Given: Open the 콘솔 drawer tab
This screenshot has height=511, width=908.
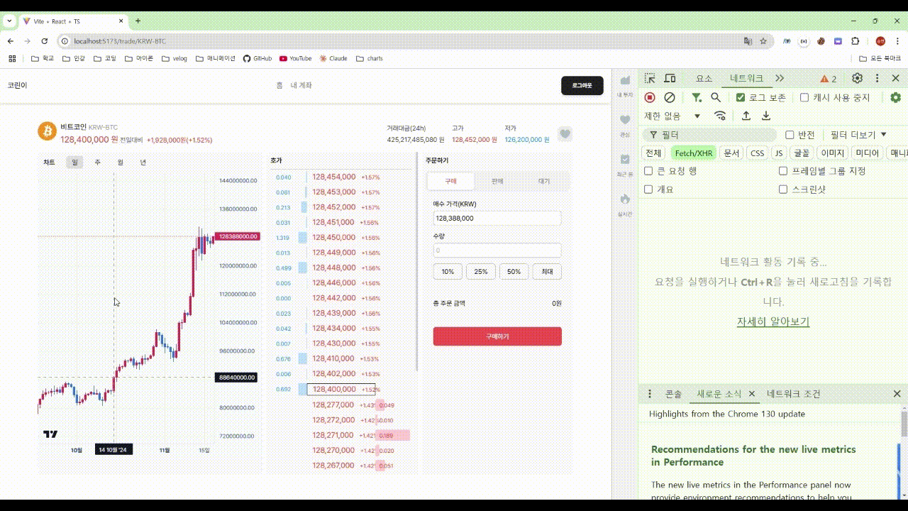Looking at the screenshot, I should point(673,394).
